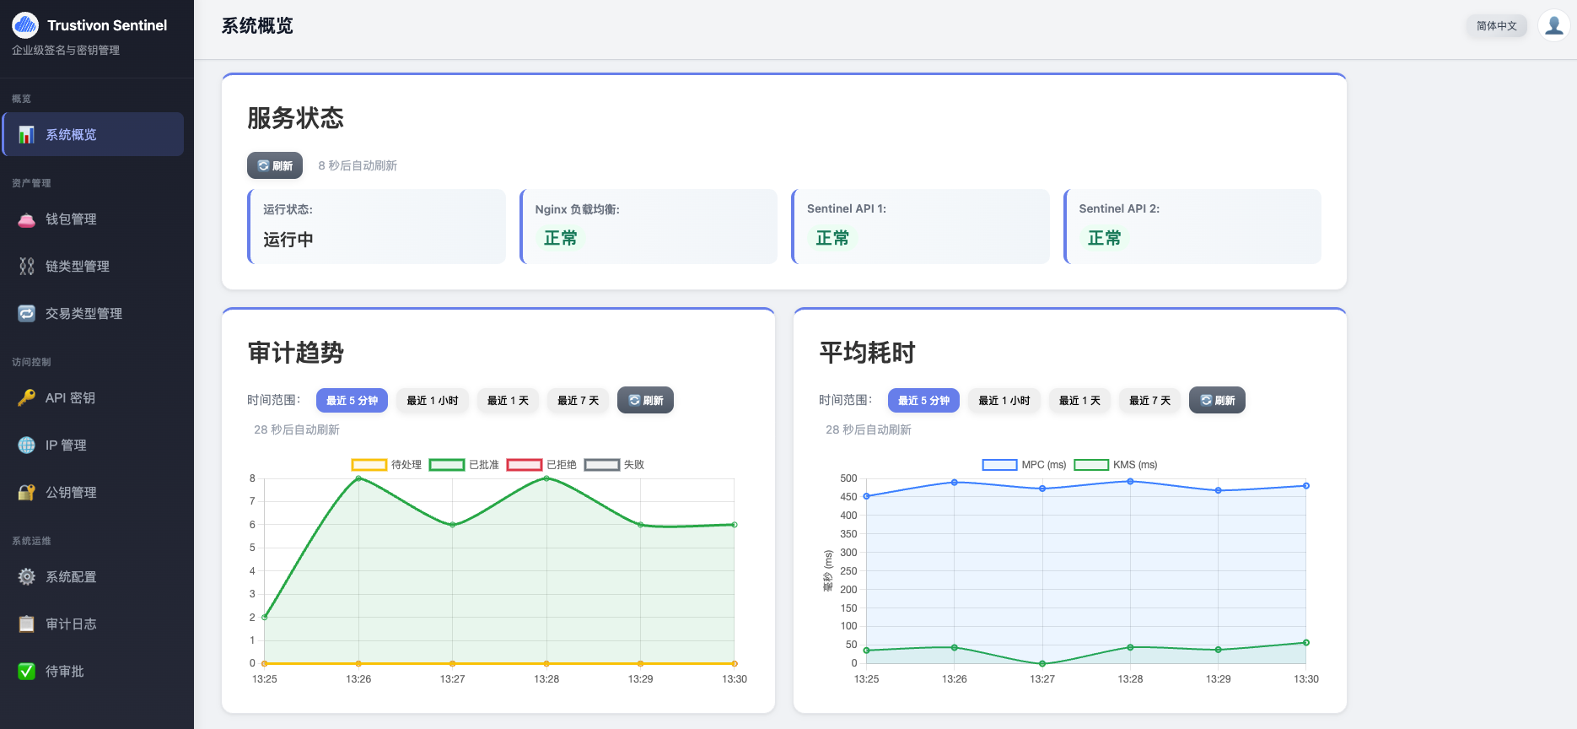Select 最近 1 小时 range in audit trend

tap(432, 401)
